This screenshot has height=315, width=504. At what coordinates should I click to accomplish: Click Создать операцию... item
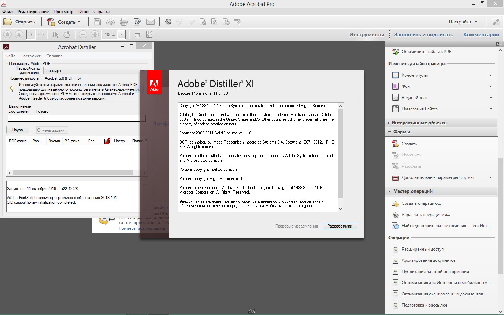pos(421,203)
